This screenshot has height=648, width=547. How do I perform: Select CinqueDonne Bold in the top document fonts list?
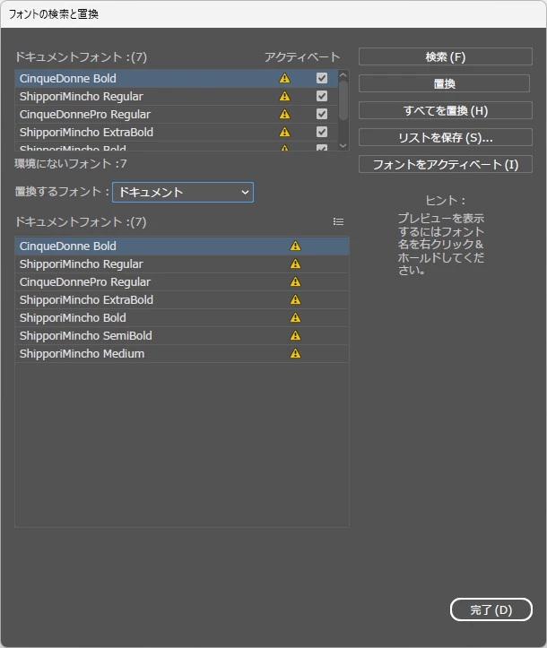coord(176,78)
